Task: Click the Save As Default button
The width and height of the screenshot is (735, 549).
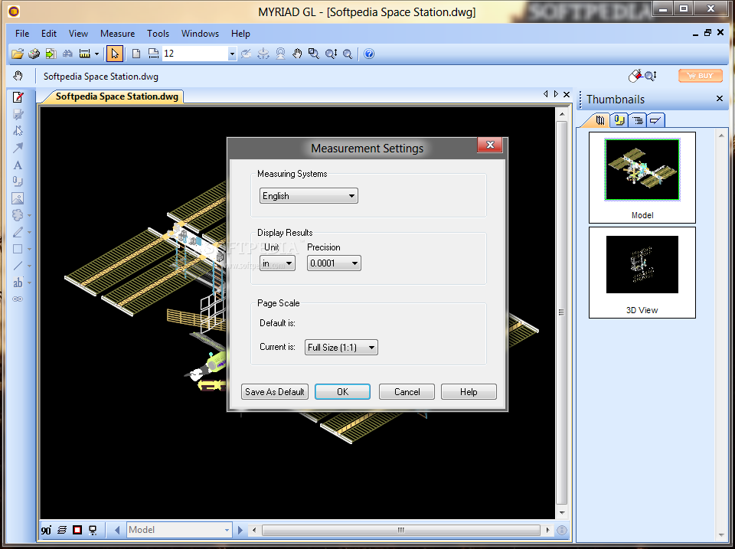Action: [x=275, y=392]
